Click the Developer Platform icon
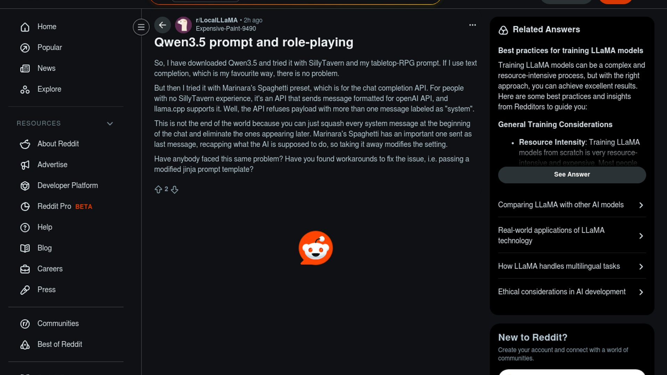667x375 pixels. (25, 186)
